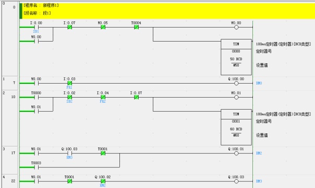This screenshot has width=315, height=188.
Task: Click the 0000 timer number in TIM block
Action: [x=236, y=51]
